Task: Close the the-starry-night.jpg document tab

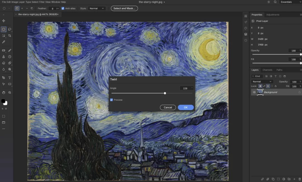Action: pyautogui.click(x=16, y=15)
